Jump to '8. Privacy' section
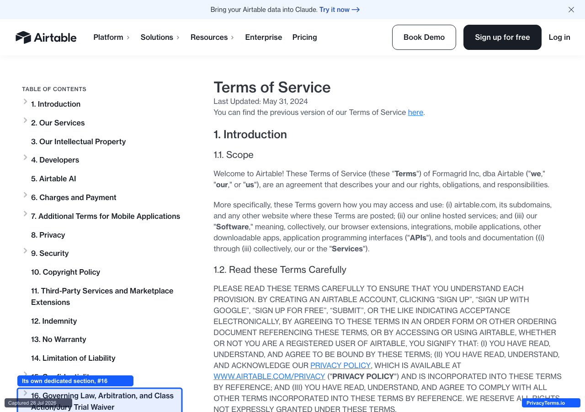585x412 pixels. [48, 235]
